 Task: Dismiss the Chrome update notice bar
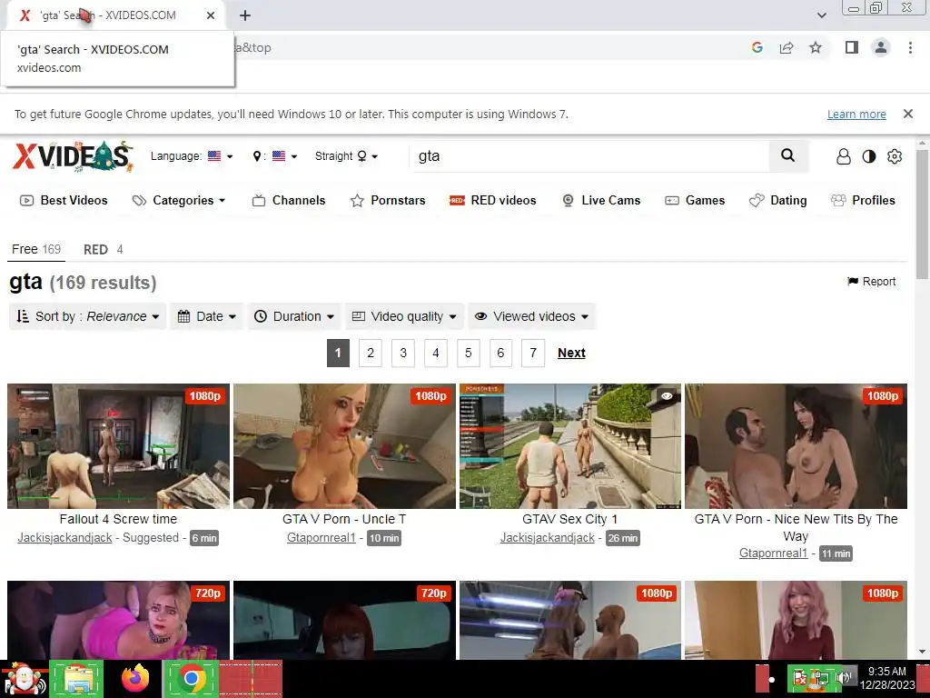click(x=907, y=114)
